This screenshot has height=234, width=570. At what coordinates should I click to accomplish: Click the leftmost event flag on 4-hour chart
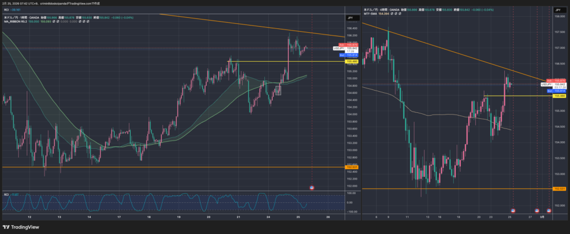tap(513, 211)
